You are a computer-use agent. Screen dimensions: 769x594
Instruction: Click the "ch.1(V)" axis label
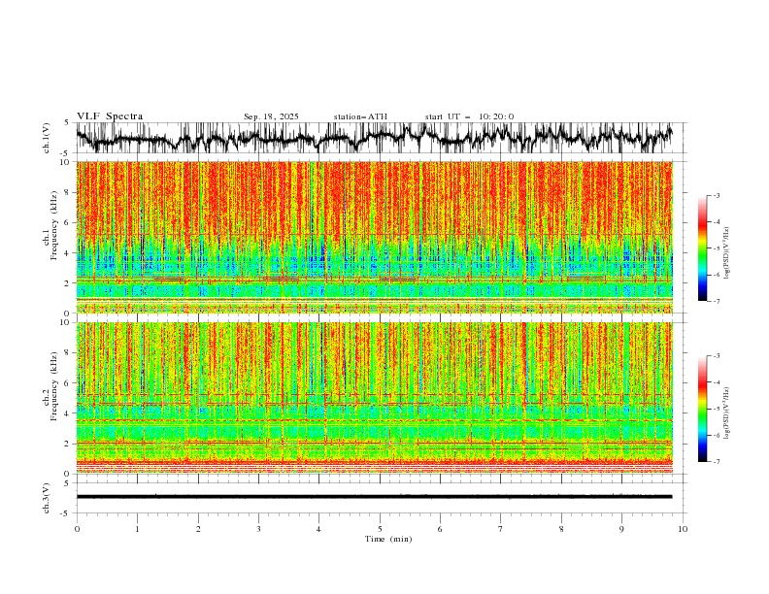(x=47, y=138)
